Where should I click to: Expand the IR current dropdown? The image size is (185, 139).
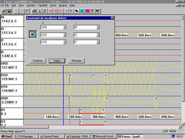tap(98, 27)
